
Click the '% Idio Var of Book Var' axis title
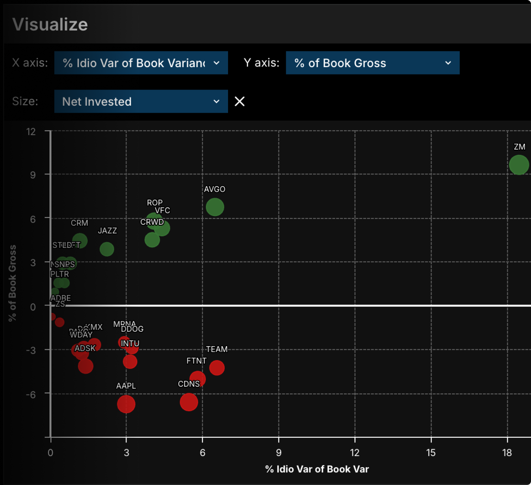[x=317, y=469]
